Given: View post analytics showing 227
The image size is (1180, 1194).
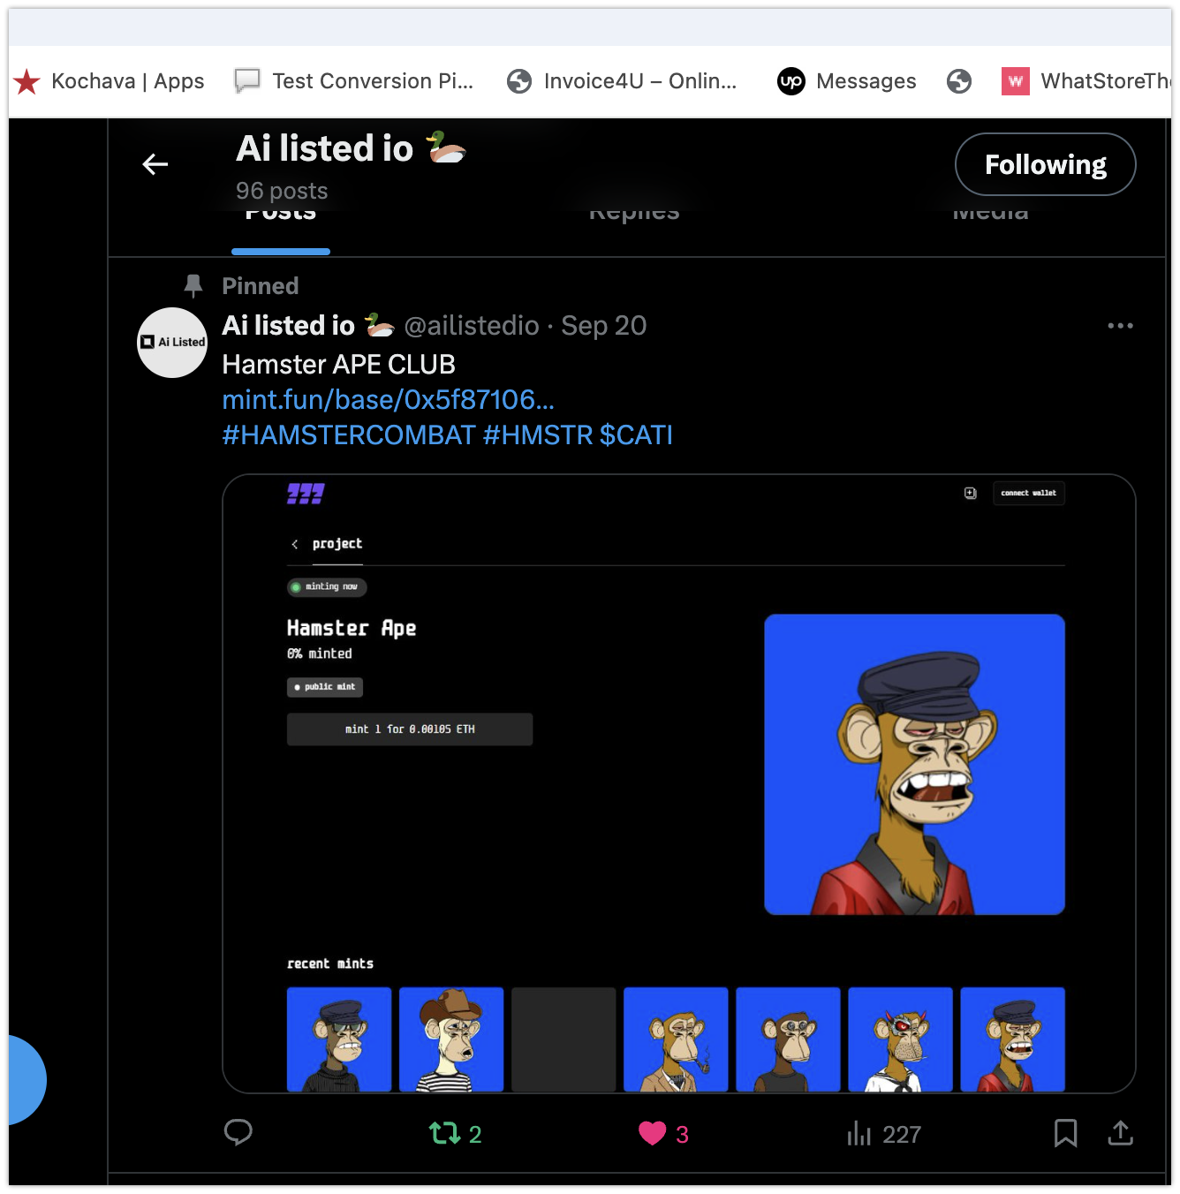Looking at the screenshot, I should coord(884,1134).
